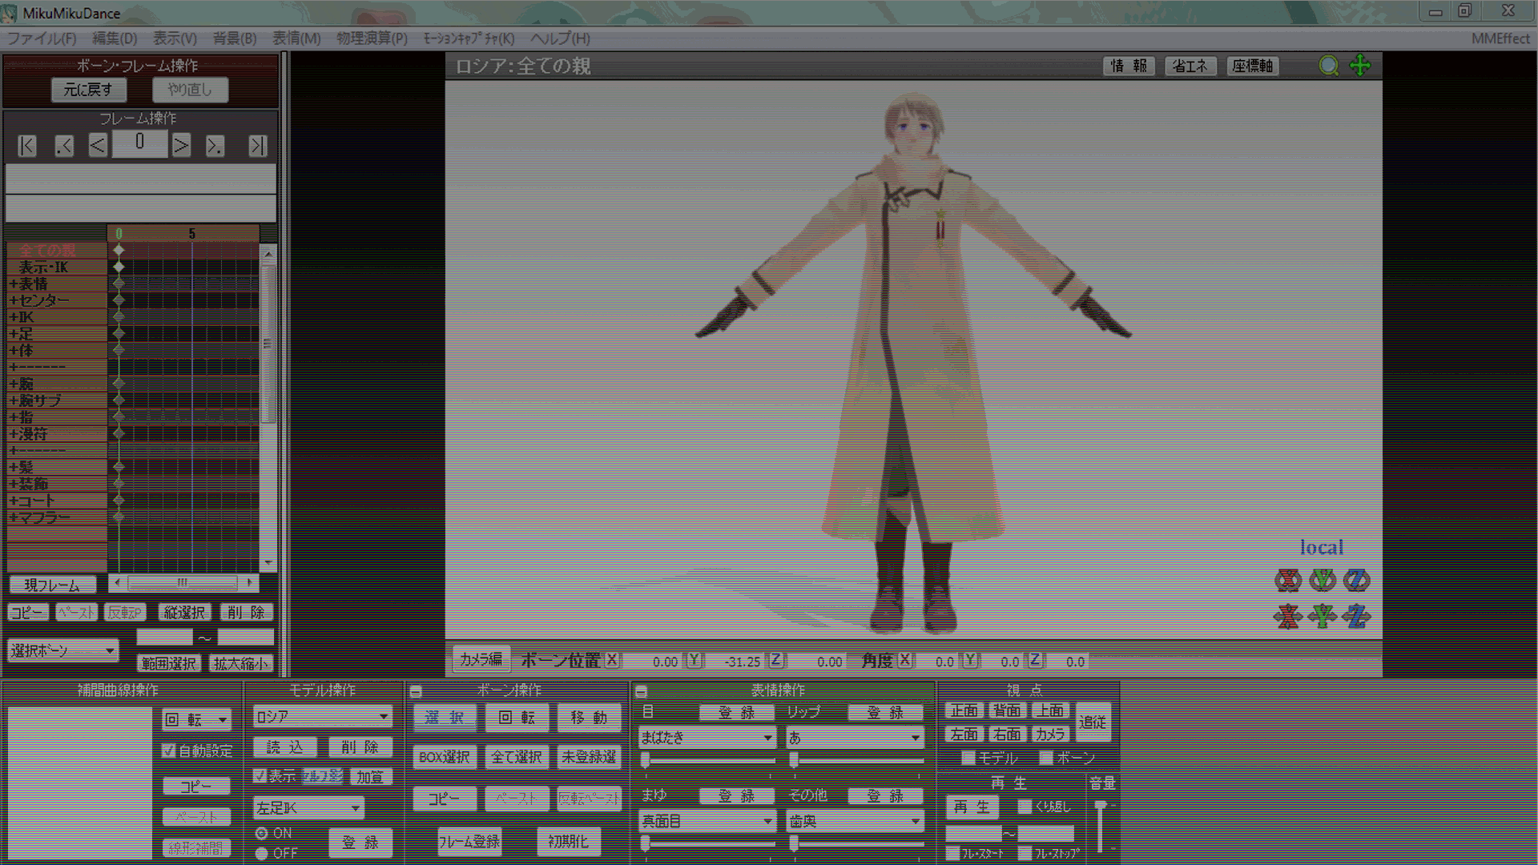Click the 座標軸 button
The height and width of the screenshot is (865, 1538).
(x=1252, y=66)
